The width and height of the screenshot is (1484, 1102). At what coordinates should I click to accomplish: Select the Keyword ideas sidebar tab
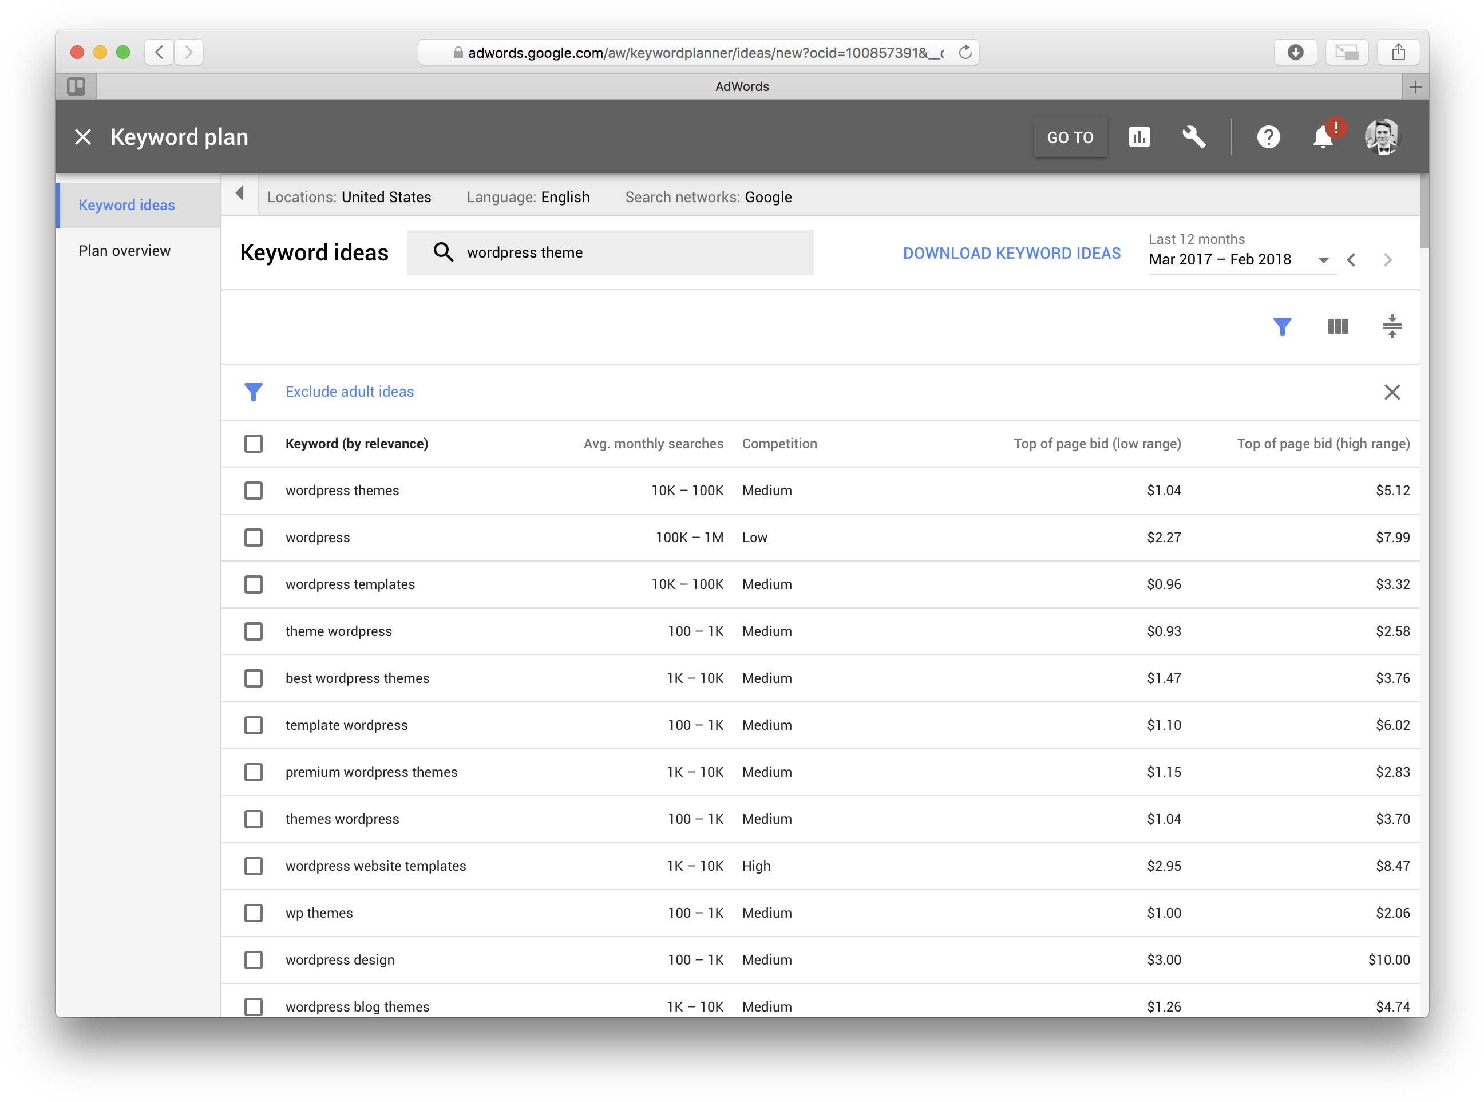[126, 206]
